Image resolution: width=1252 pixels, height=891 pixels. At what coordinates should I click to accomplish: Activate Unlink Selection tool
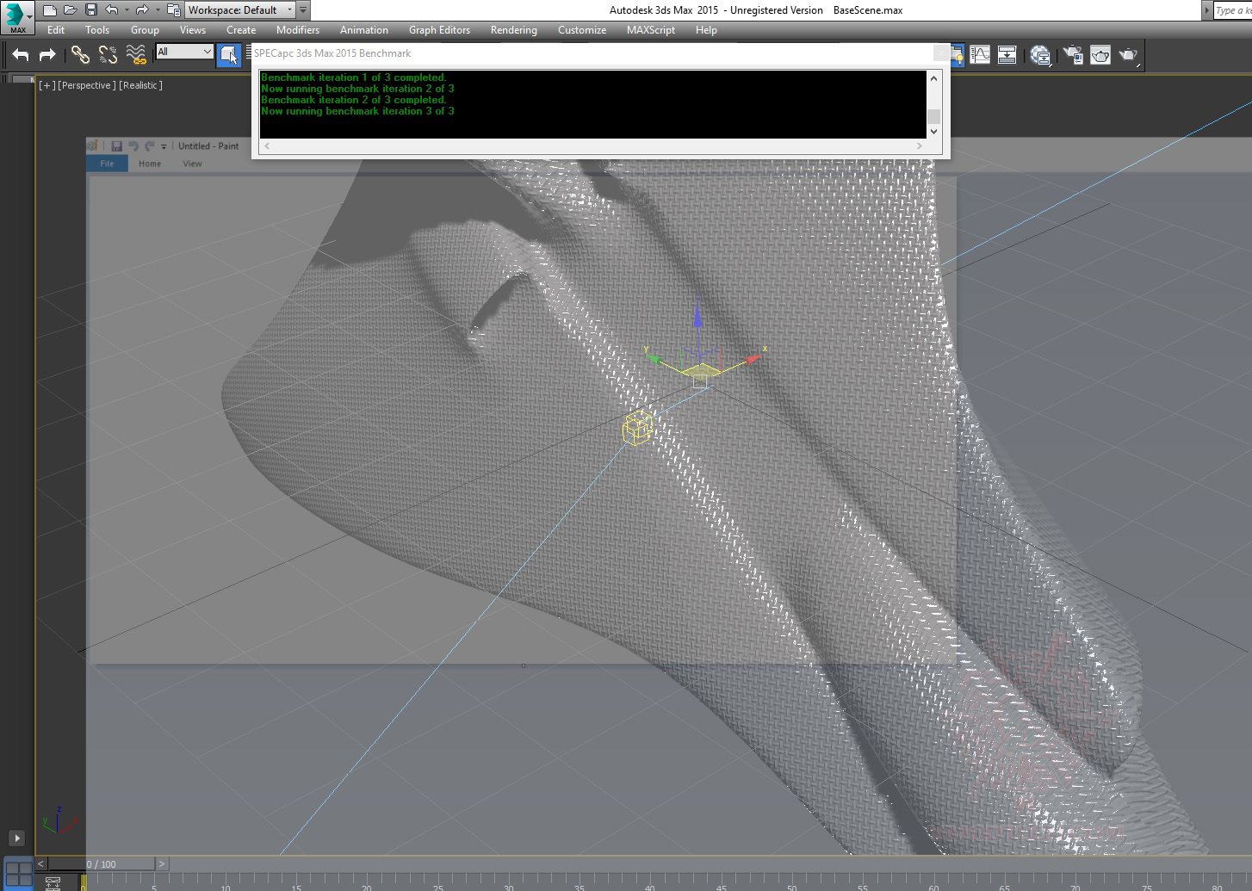(x=108, y=55)
